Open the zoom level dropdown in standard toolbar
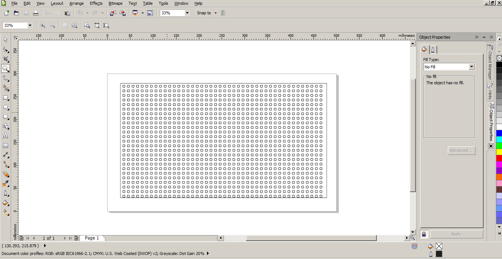Viewport: 502px width, 259px height. coord(187,13)
